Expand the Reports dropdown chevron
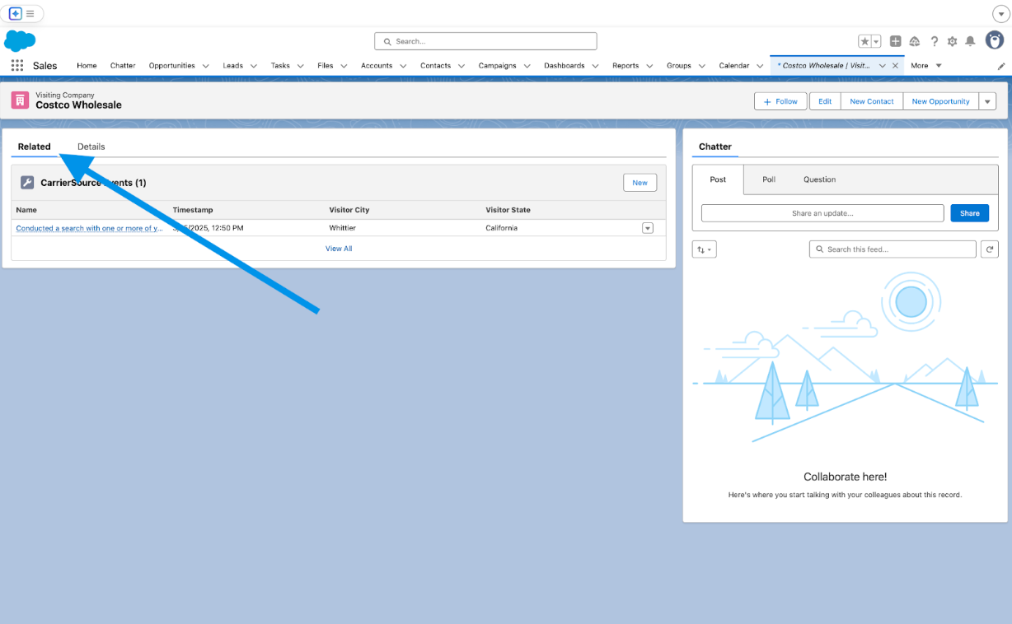The width and height of the screenshot is (1012, 624). (x=649, y=66)
